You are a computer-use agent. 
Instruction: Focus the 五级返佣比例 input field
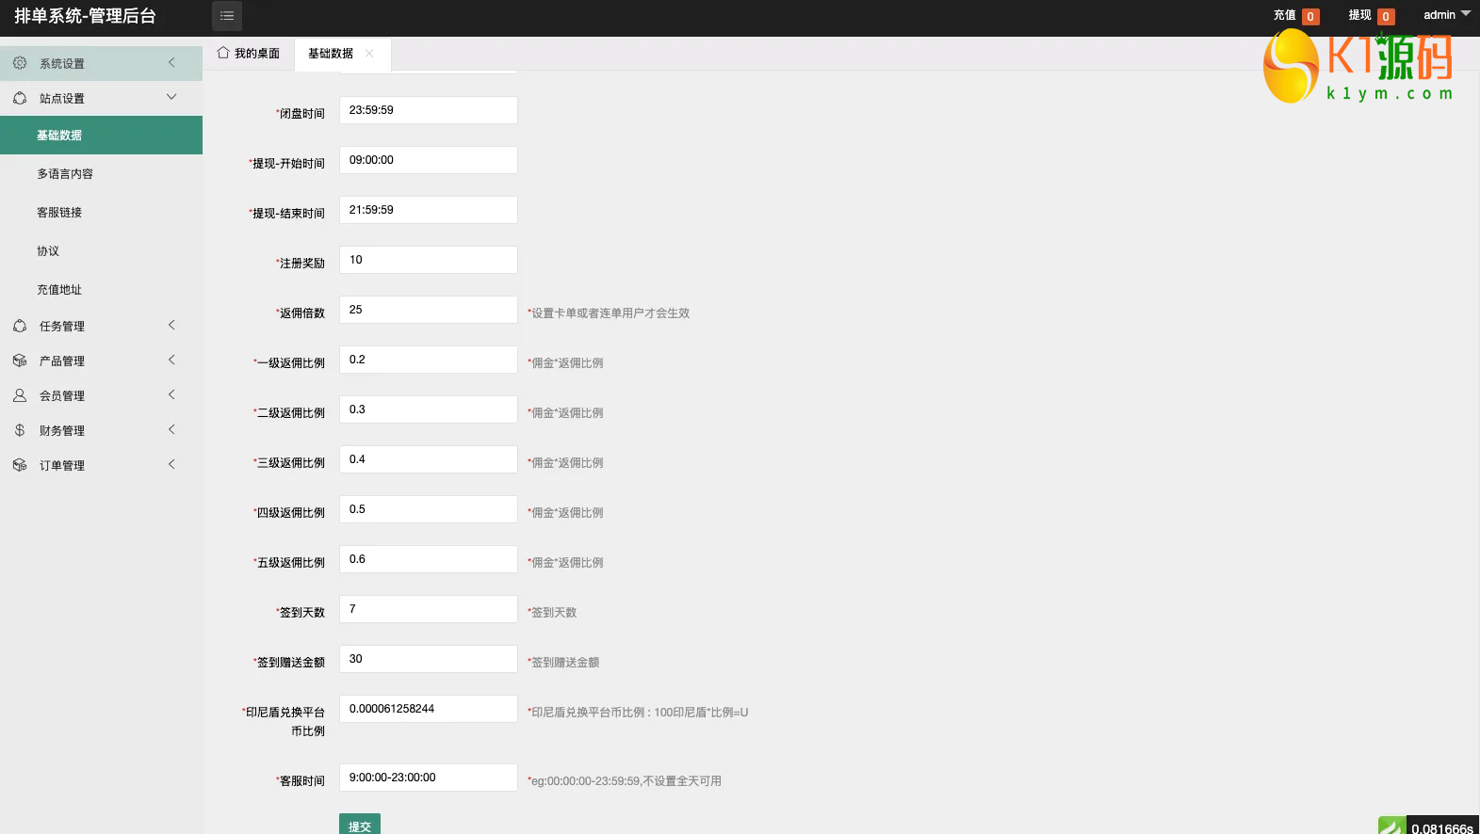(429, 559)
